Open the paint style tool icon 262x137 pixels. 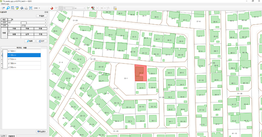coord(22,8)
